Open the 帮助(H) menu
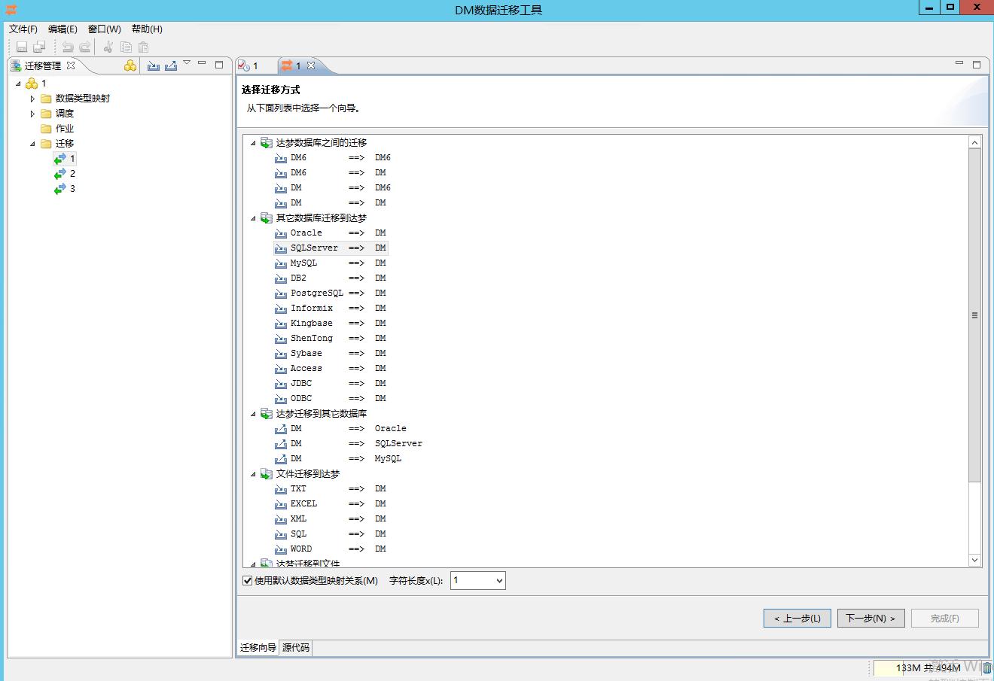The image size is (994, 681). coord(147,29)
